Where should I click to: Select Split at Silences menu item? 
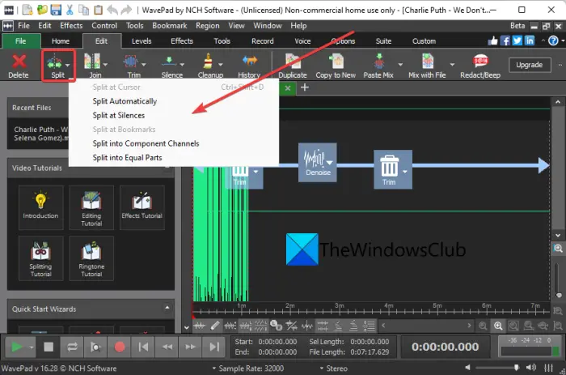(x=118, y=115)
